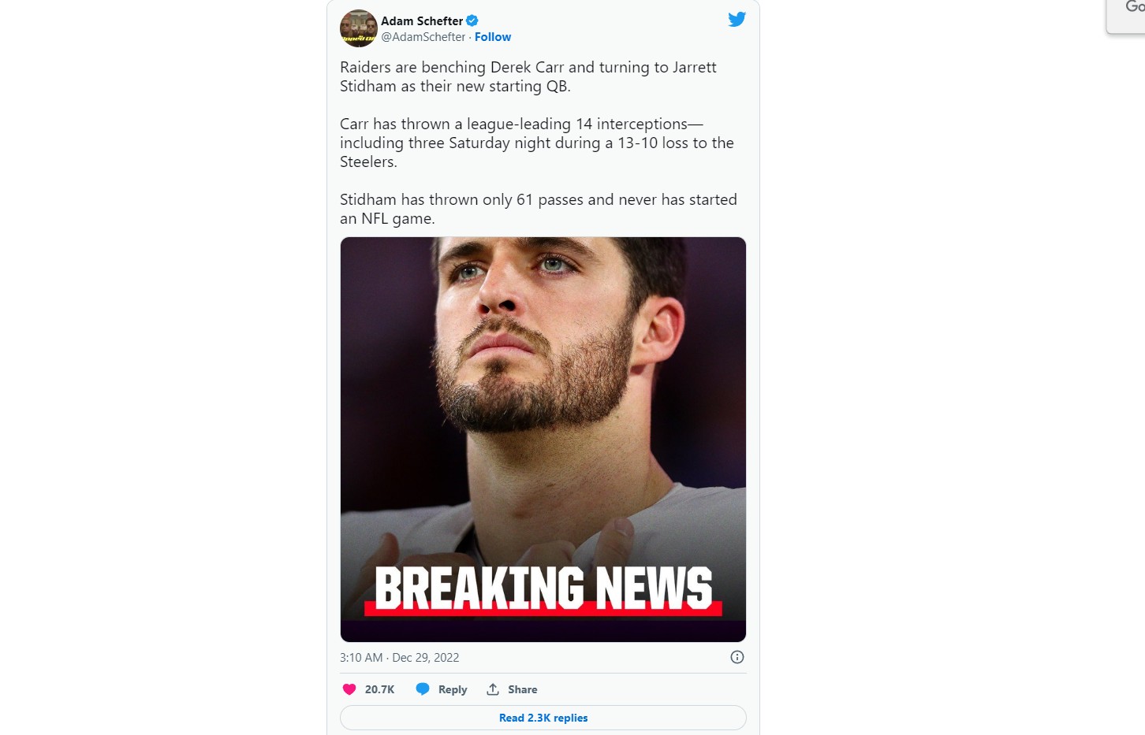The image size is (1145, 735).
Task: Click the Reply label
Action: (453, 689)
